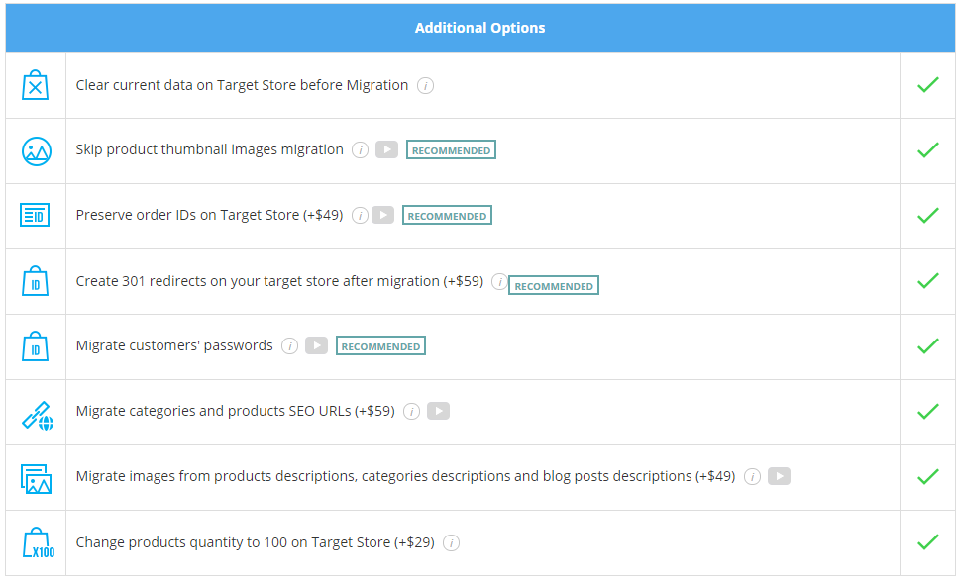This screenshot has height=585, width=957.
Task: Select the Clear current data shopping bag icon
Action: 34,84
